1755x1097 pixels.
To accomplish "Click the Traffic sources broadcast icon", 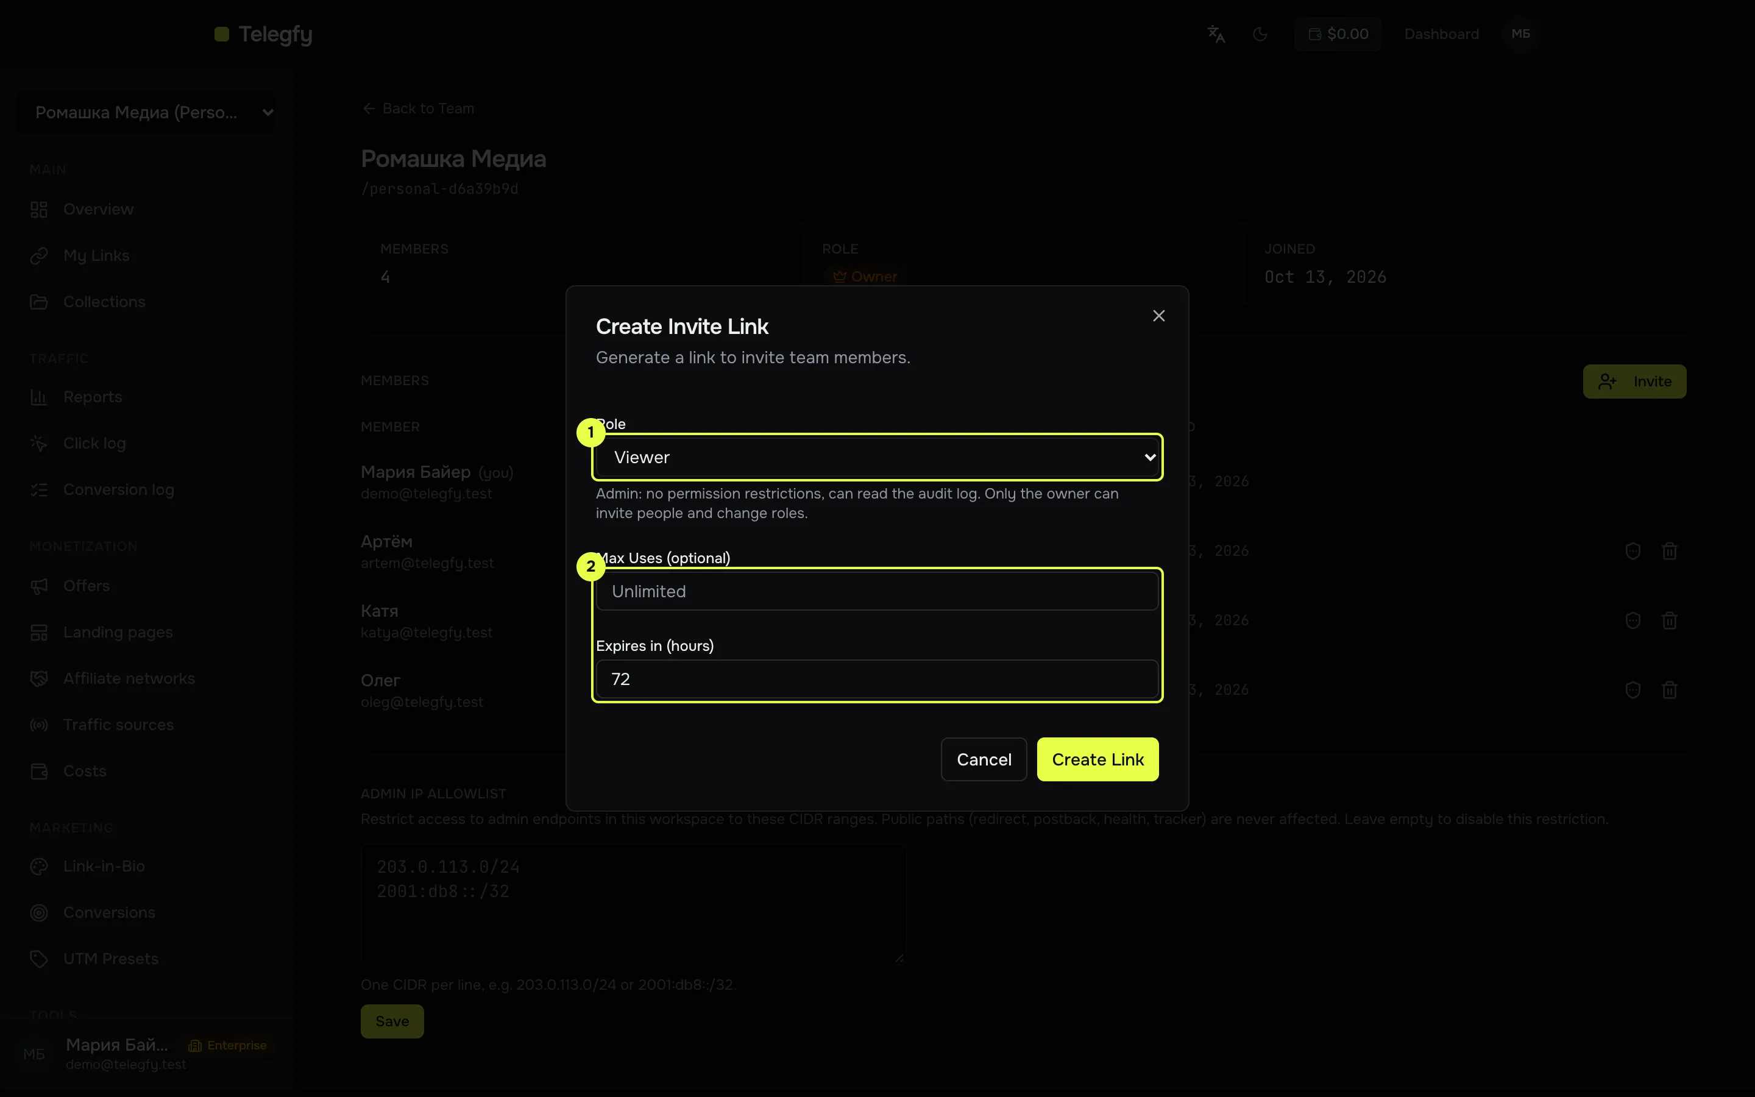I will pyautogui.click(x=39, y=725).
